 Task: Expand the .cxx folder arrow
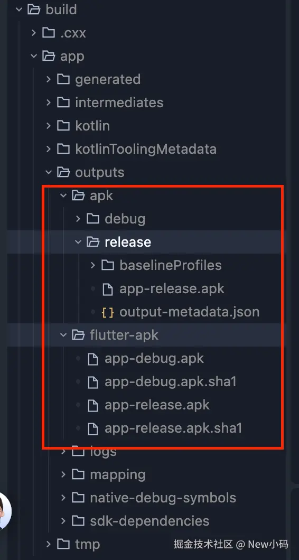[34, 33]
